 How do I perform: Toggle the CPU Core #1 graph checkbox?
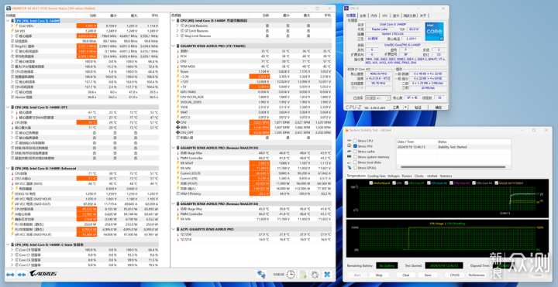click(406, 183)
